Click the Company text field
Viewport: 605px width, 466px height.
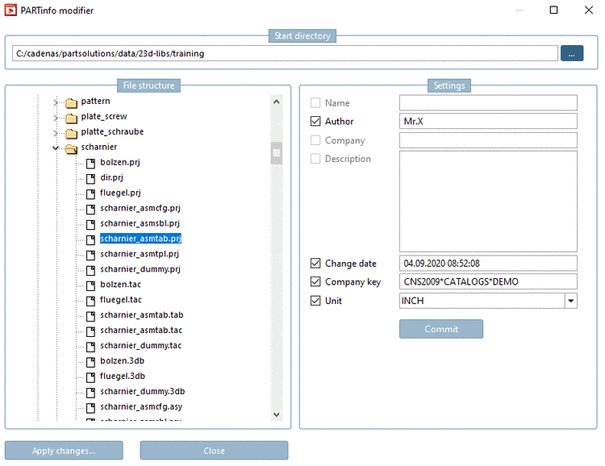(488, 140)
